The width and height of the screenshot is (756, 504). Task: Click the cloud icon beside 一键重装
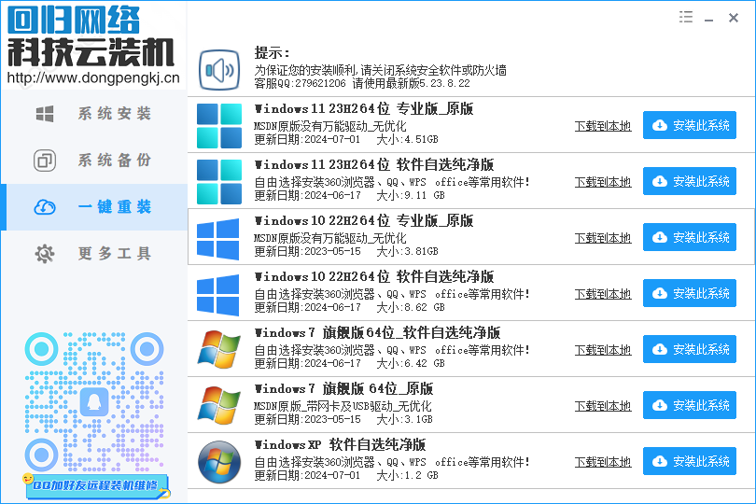tap(45, 207)
